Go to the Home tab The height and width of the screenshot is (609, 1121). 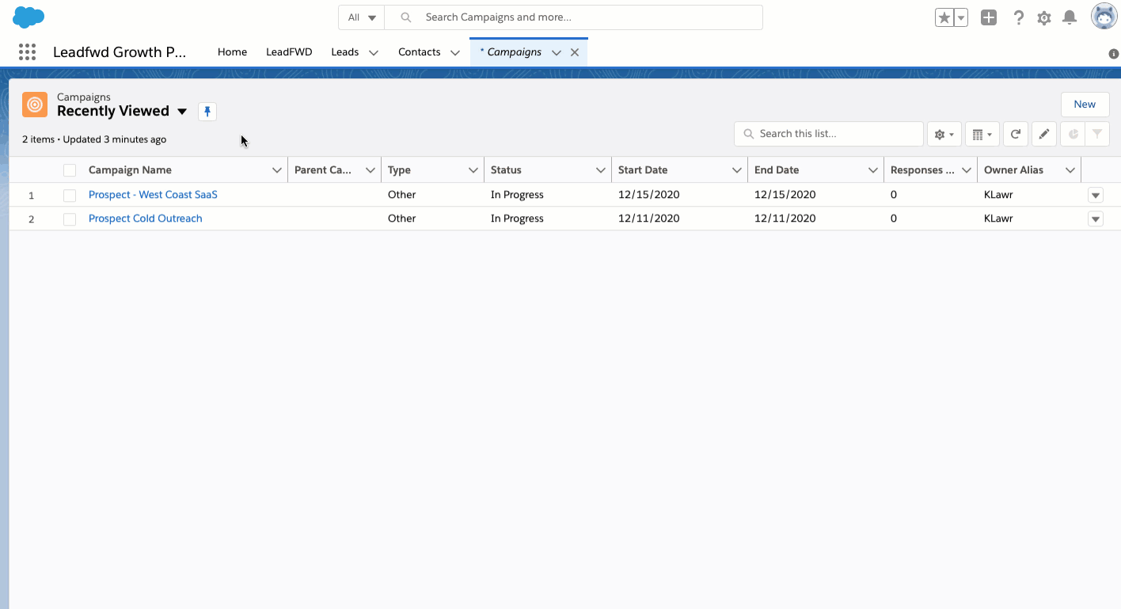click(232, 52)
